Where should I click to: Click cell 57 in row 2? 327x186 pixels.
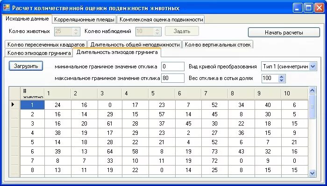pyautogui.click(x=162, y=114)
